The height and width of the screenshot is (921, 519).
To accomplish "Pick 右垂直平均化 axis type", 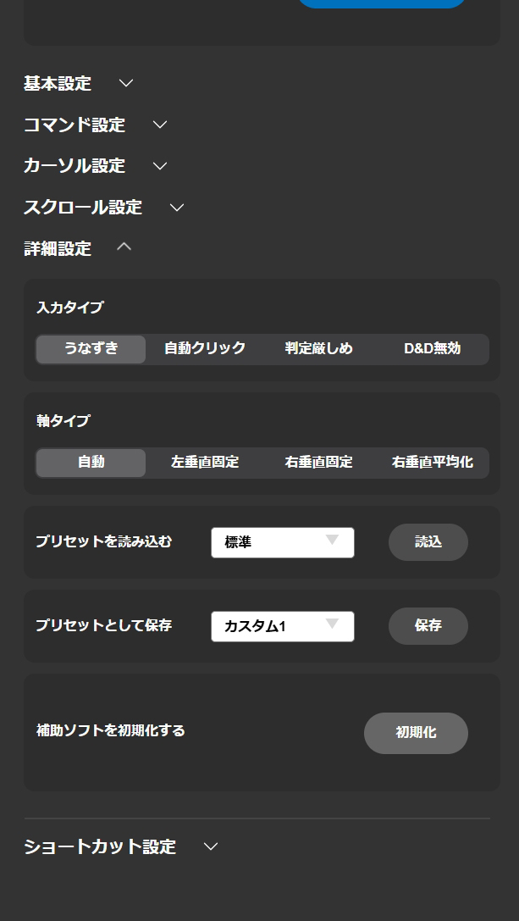I will pos(432,463).
